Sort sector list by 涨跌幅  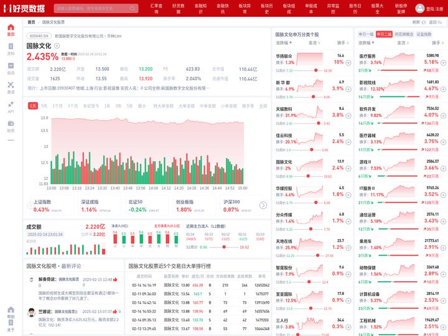(x=366, y=43)
